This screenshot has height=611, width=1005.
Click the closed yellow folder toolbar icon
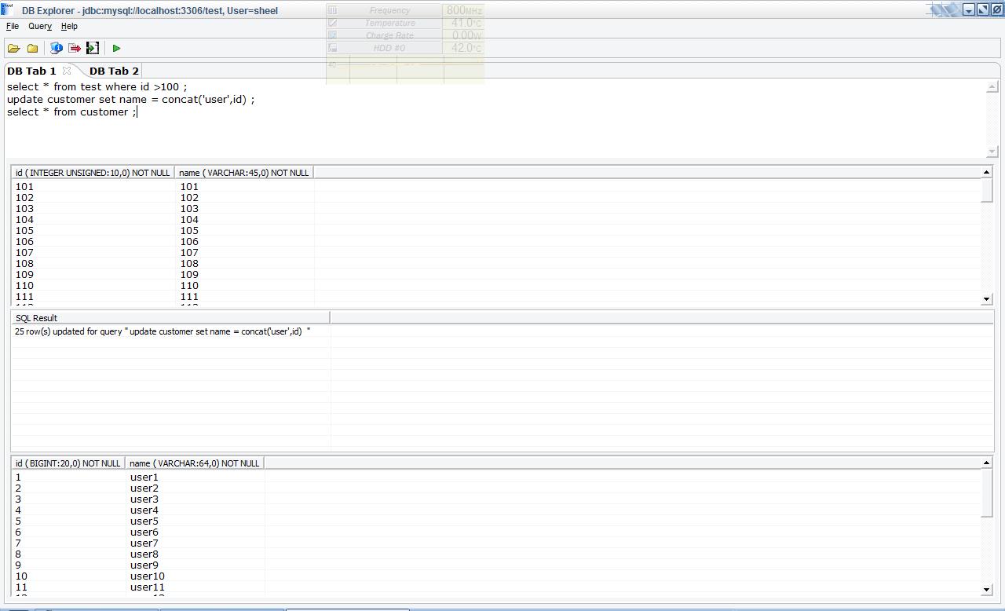click(32, 49)
